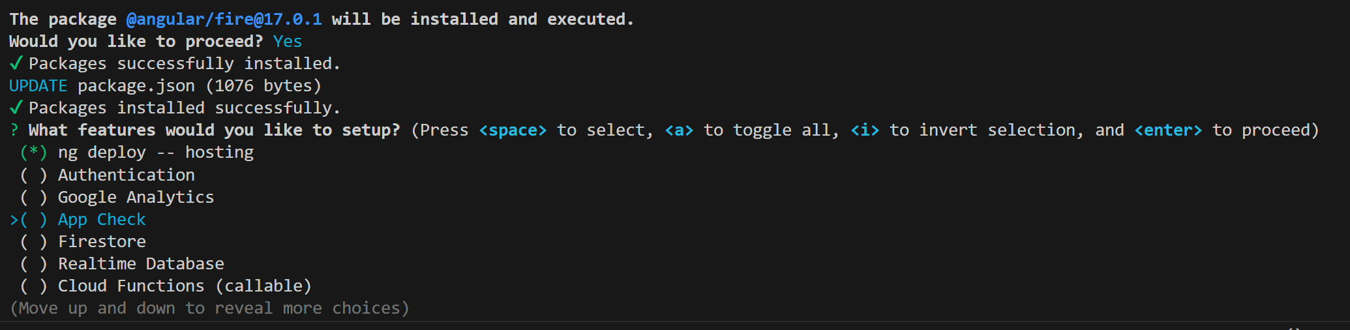This screenshot has height=330, width=1350.
Task: Click the UPDATE keyword
Action: point(38,86)
